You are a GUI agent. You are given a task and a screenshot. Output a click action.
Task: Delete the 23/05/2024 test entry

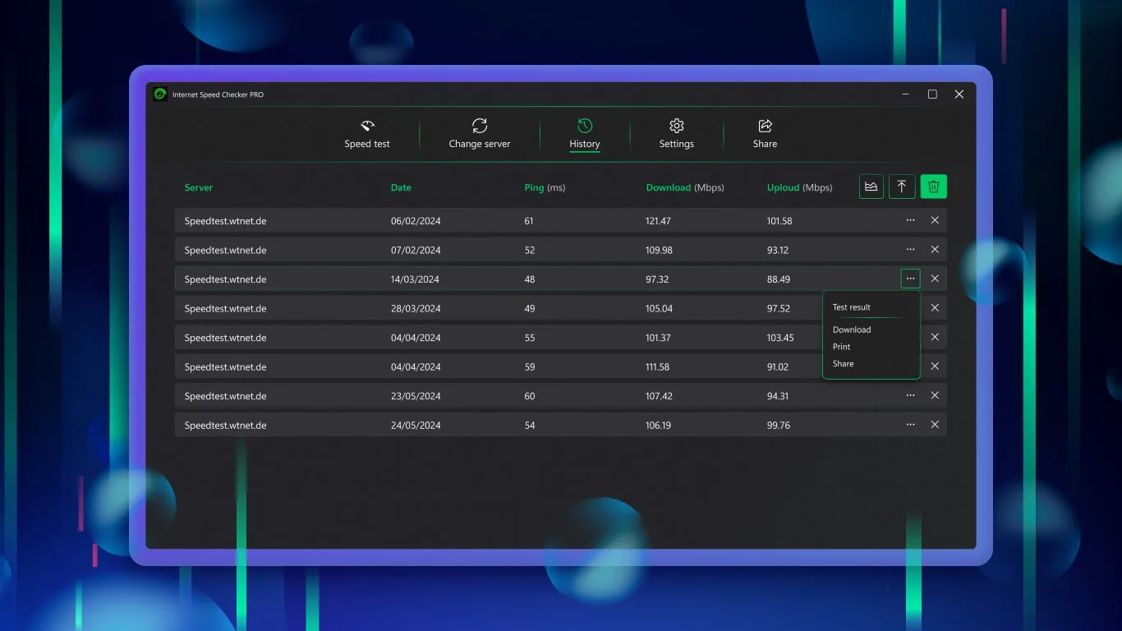tap(935, 395)
